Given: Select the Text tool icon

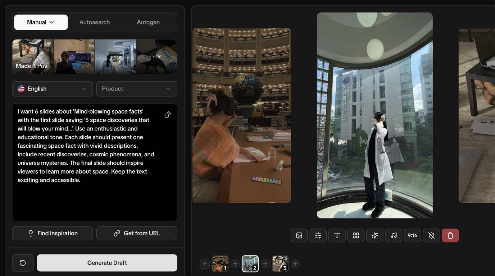Looking at the screenshot, I should (x=337, y=235).
